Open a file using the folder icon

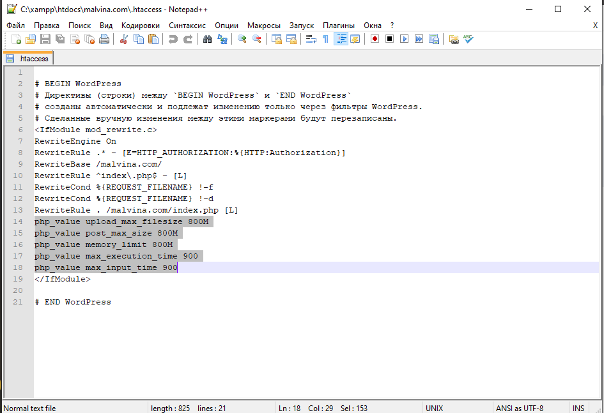click(x=31, y=39)
